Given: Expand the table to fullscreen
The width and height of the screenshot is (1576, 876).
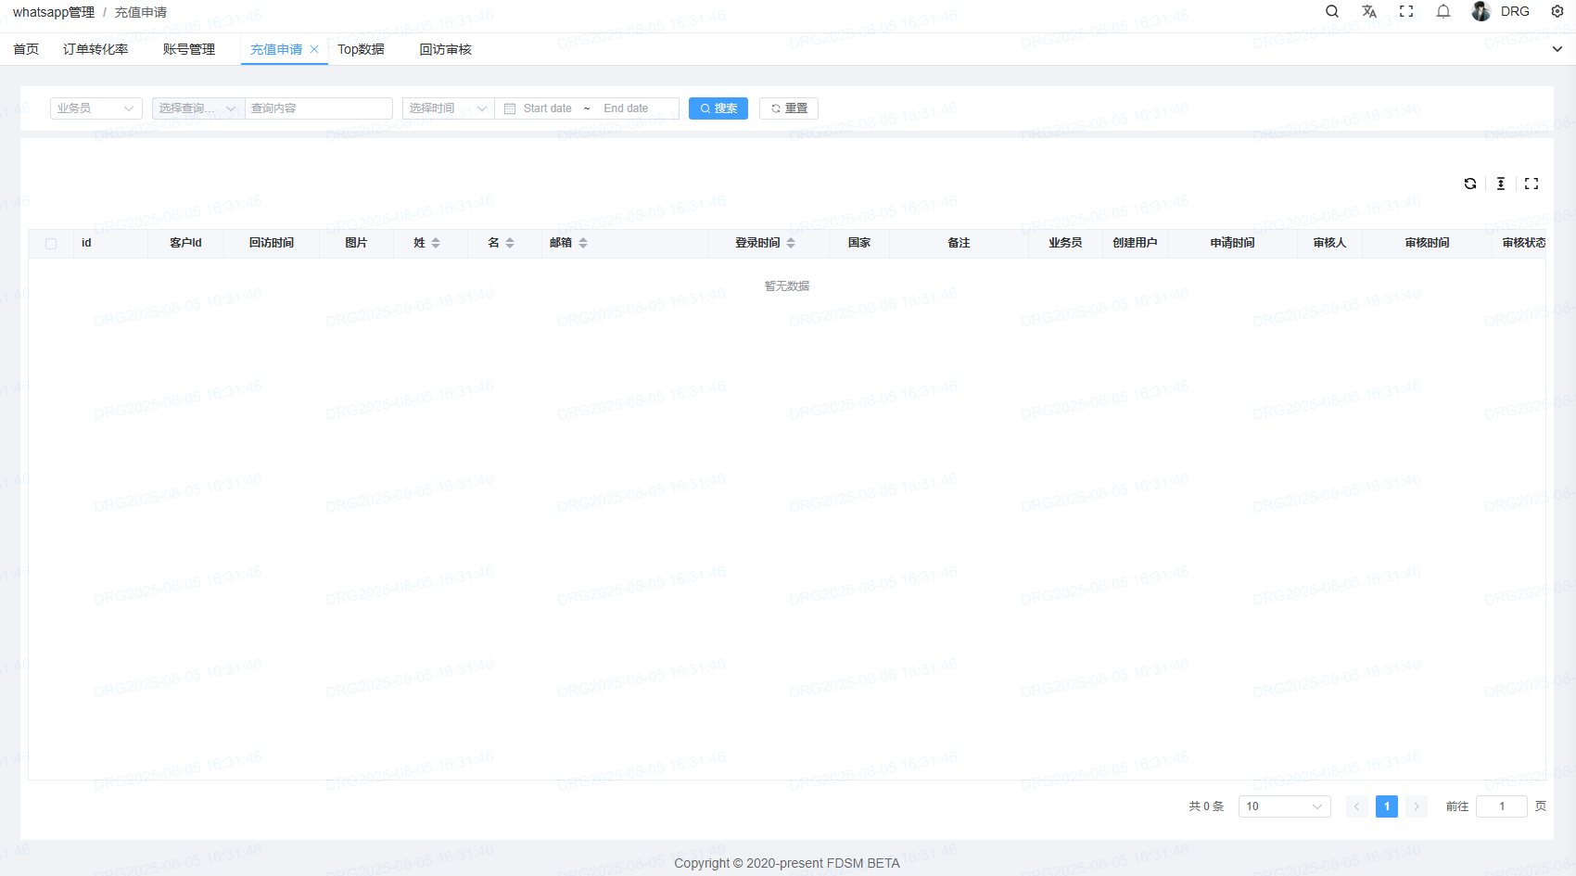Looking at the screenshot, I should (x=1532, y=184).
